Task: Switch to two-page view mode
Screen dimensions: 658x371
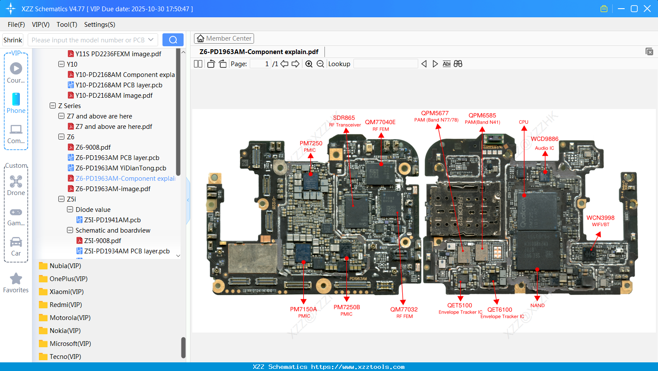Action: point(198,64)
